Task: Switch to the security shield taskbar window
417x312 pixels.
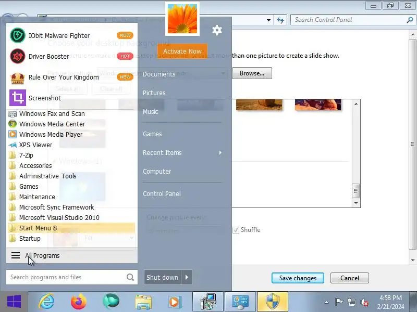Action: point(273,302)
